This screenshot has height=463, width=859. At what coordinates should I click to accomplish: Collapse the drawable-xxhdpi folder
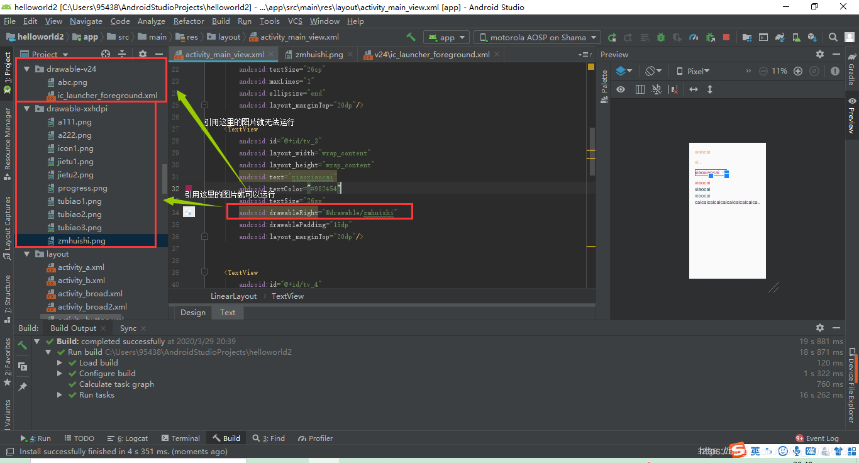27,108
